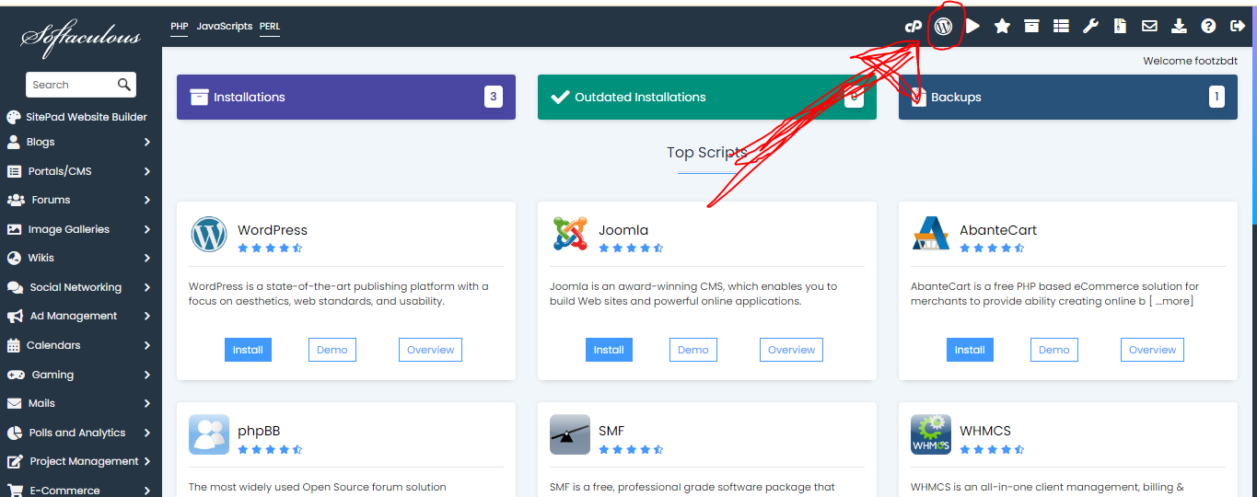Viewport: 1257px width, 497px height.
Task: Open the WordPress manager icon in top bar
Action: [943, 27]
